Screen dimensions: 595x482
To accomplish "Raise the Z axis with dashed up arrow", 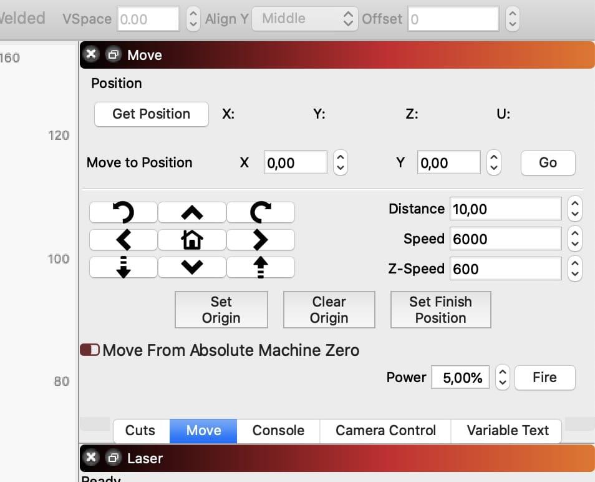I will pos(260,267).
